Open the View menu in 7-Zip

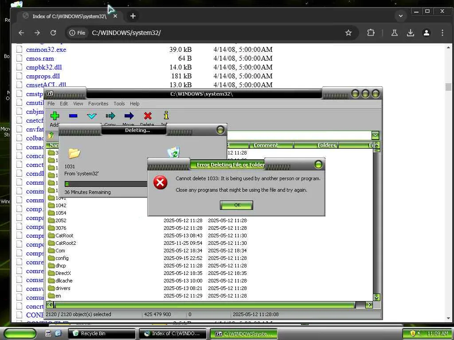[78, 104]
